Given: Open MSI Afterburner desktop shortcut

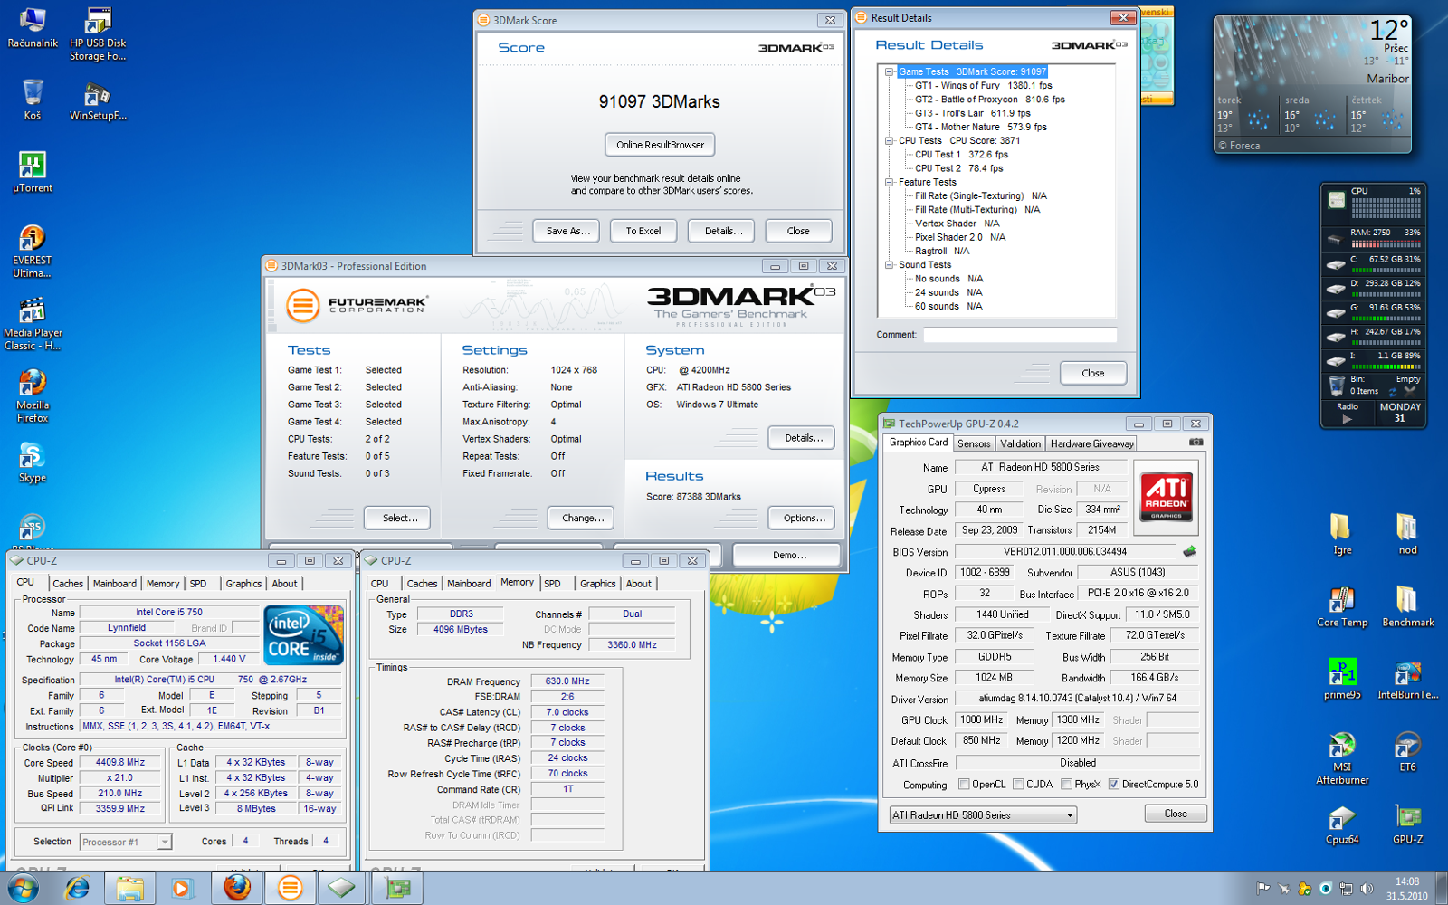Looking at the screenshot, I should (x=1342, y=758).
